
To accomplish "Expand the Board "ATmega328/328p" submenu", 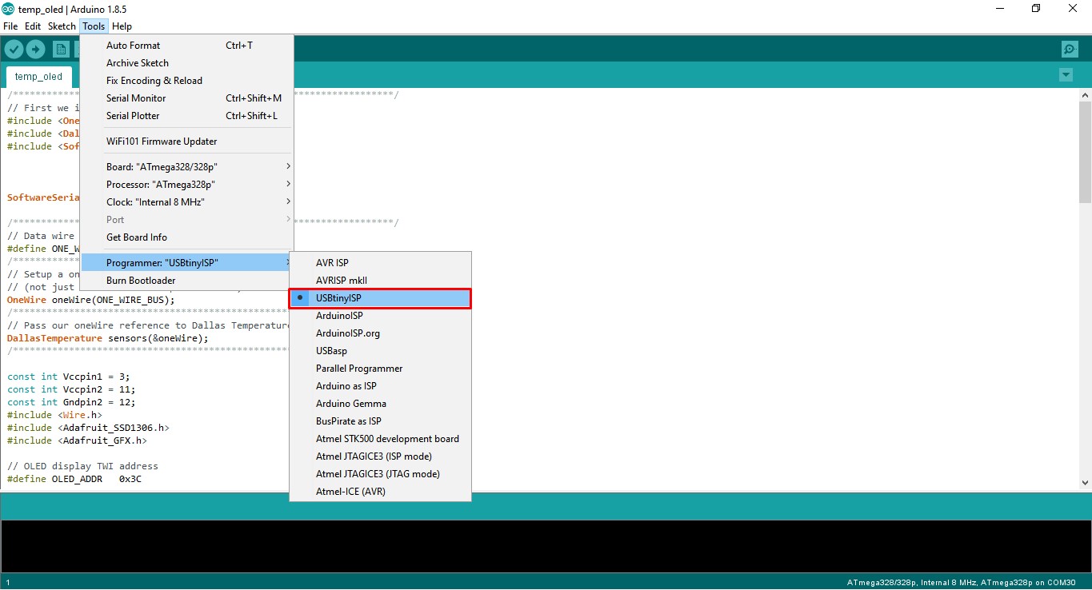I will click(x=186, y=167).
